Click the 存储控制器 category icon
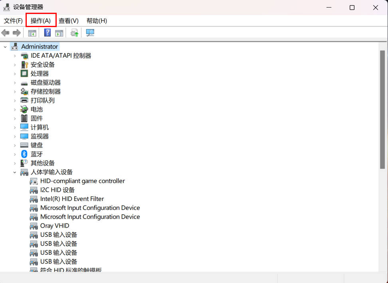Image resolution: width=388 pixels, height=283 pixels. (24, 92)
